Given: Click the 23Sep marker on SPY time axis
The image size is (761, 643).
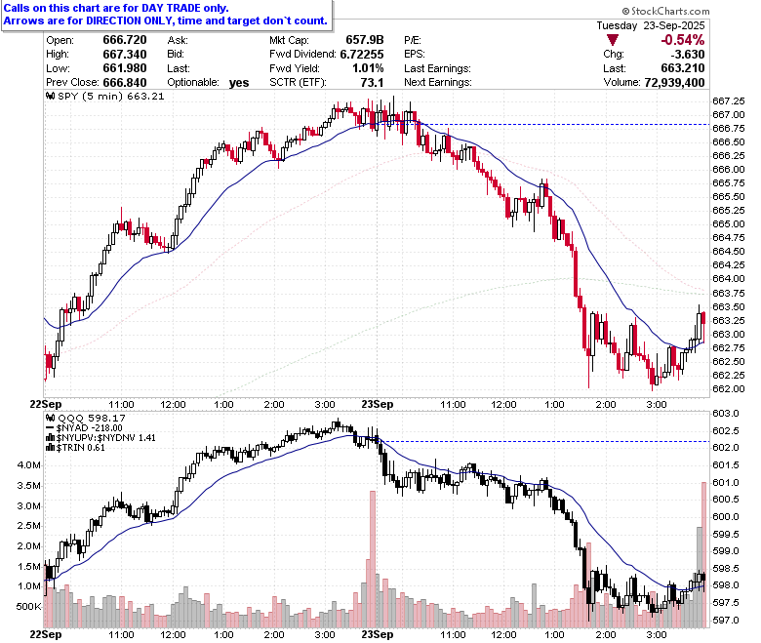Looking at the screenshot, I should click(378, 404).
